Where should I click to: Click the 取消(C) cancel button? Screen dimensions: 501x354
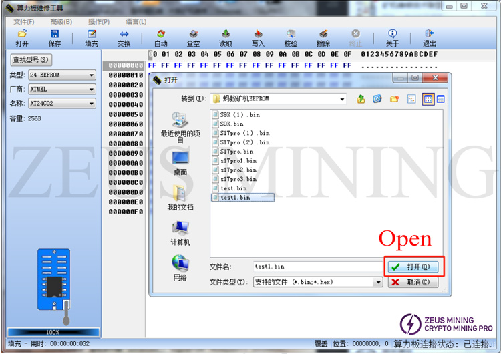(x=414, y=283)
